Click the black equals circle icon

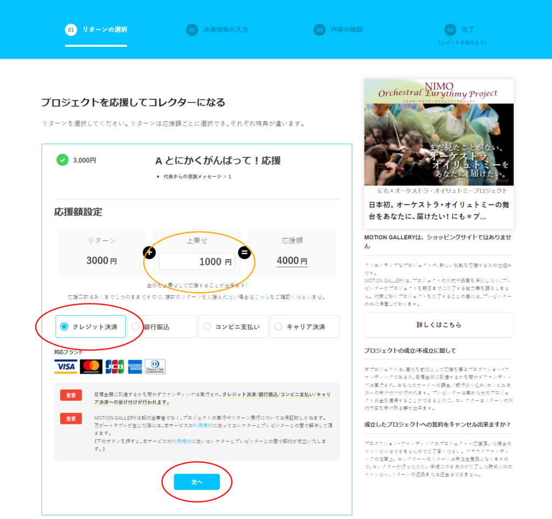(x=244, y=252)
